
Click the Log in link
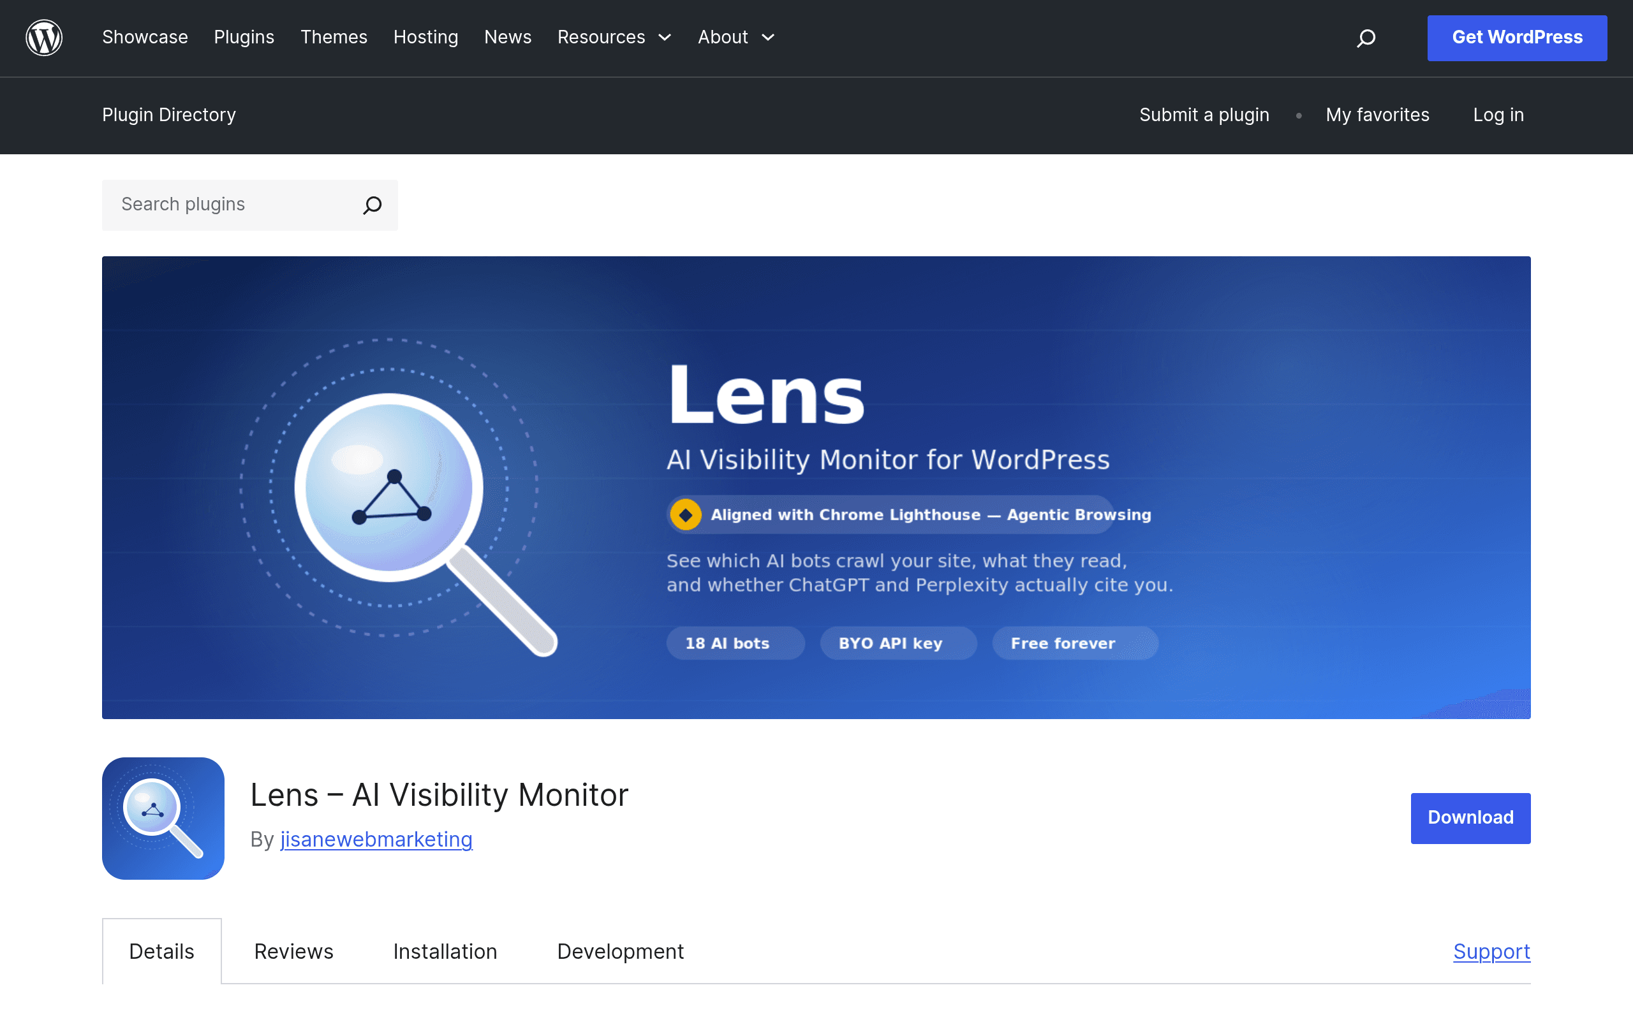point(1498,115)
